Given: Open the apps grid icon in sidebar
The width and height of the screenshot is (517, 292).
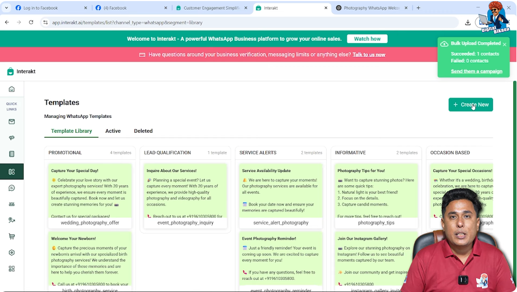Looking at the screenshot, I should pos(12,269).
